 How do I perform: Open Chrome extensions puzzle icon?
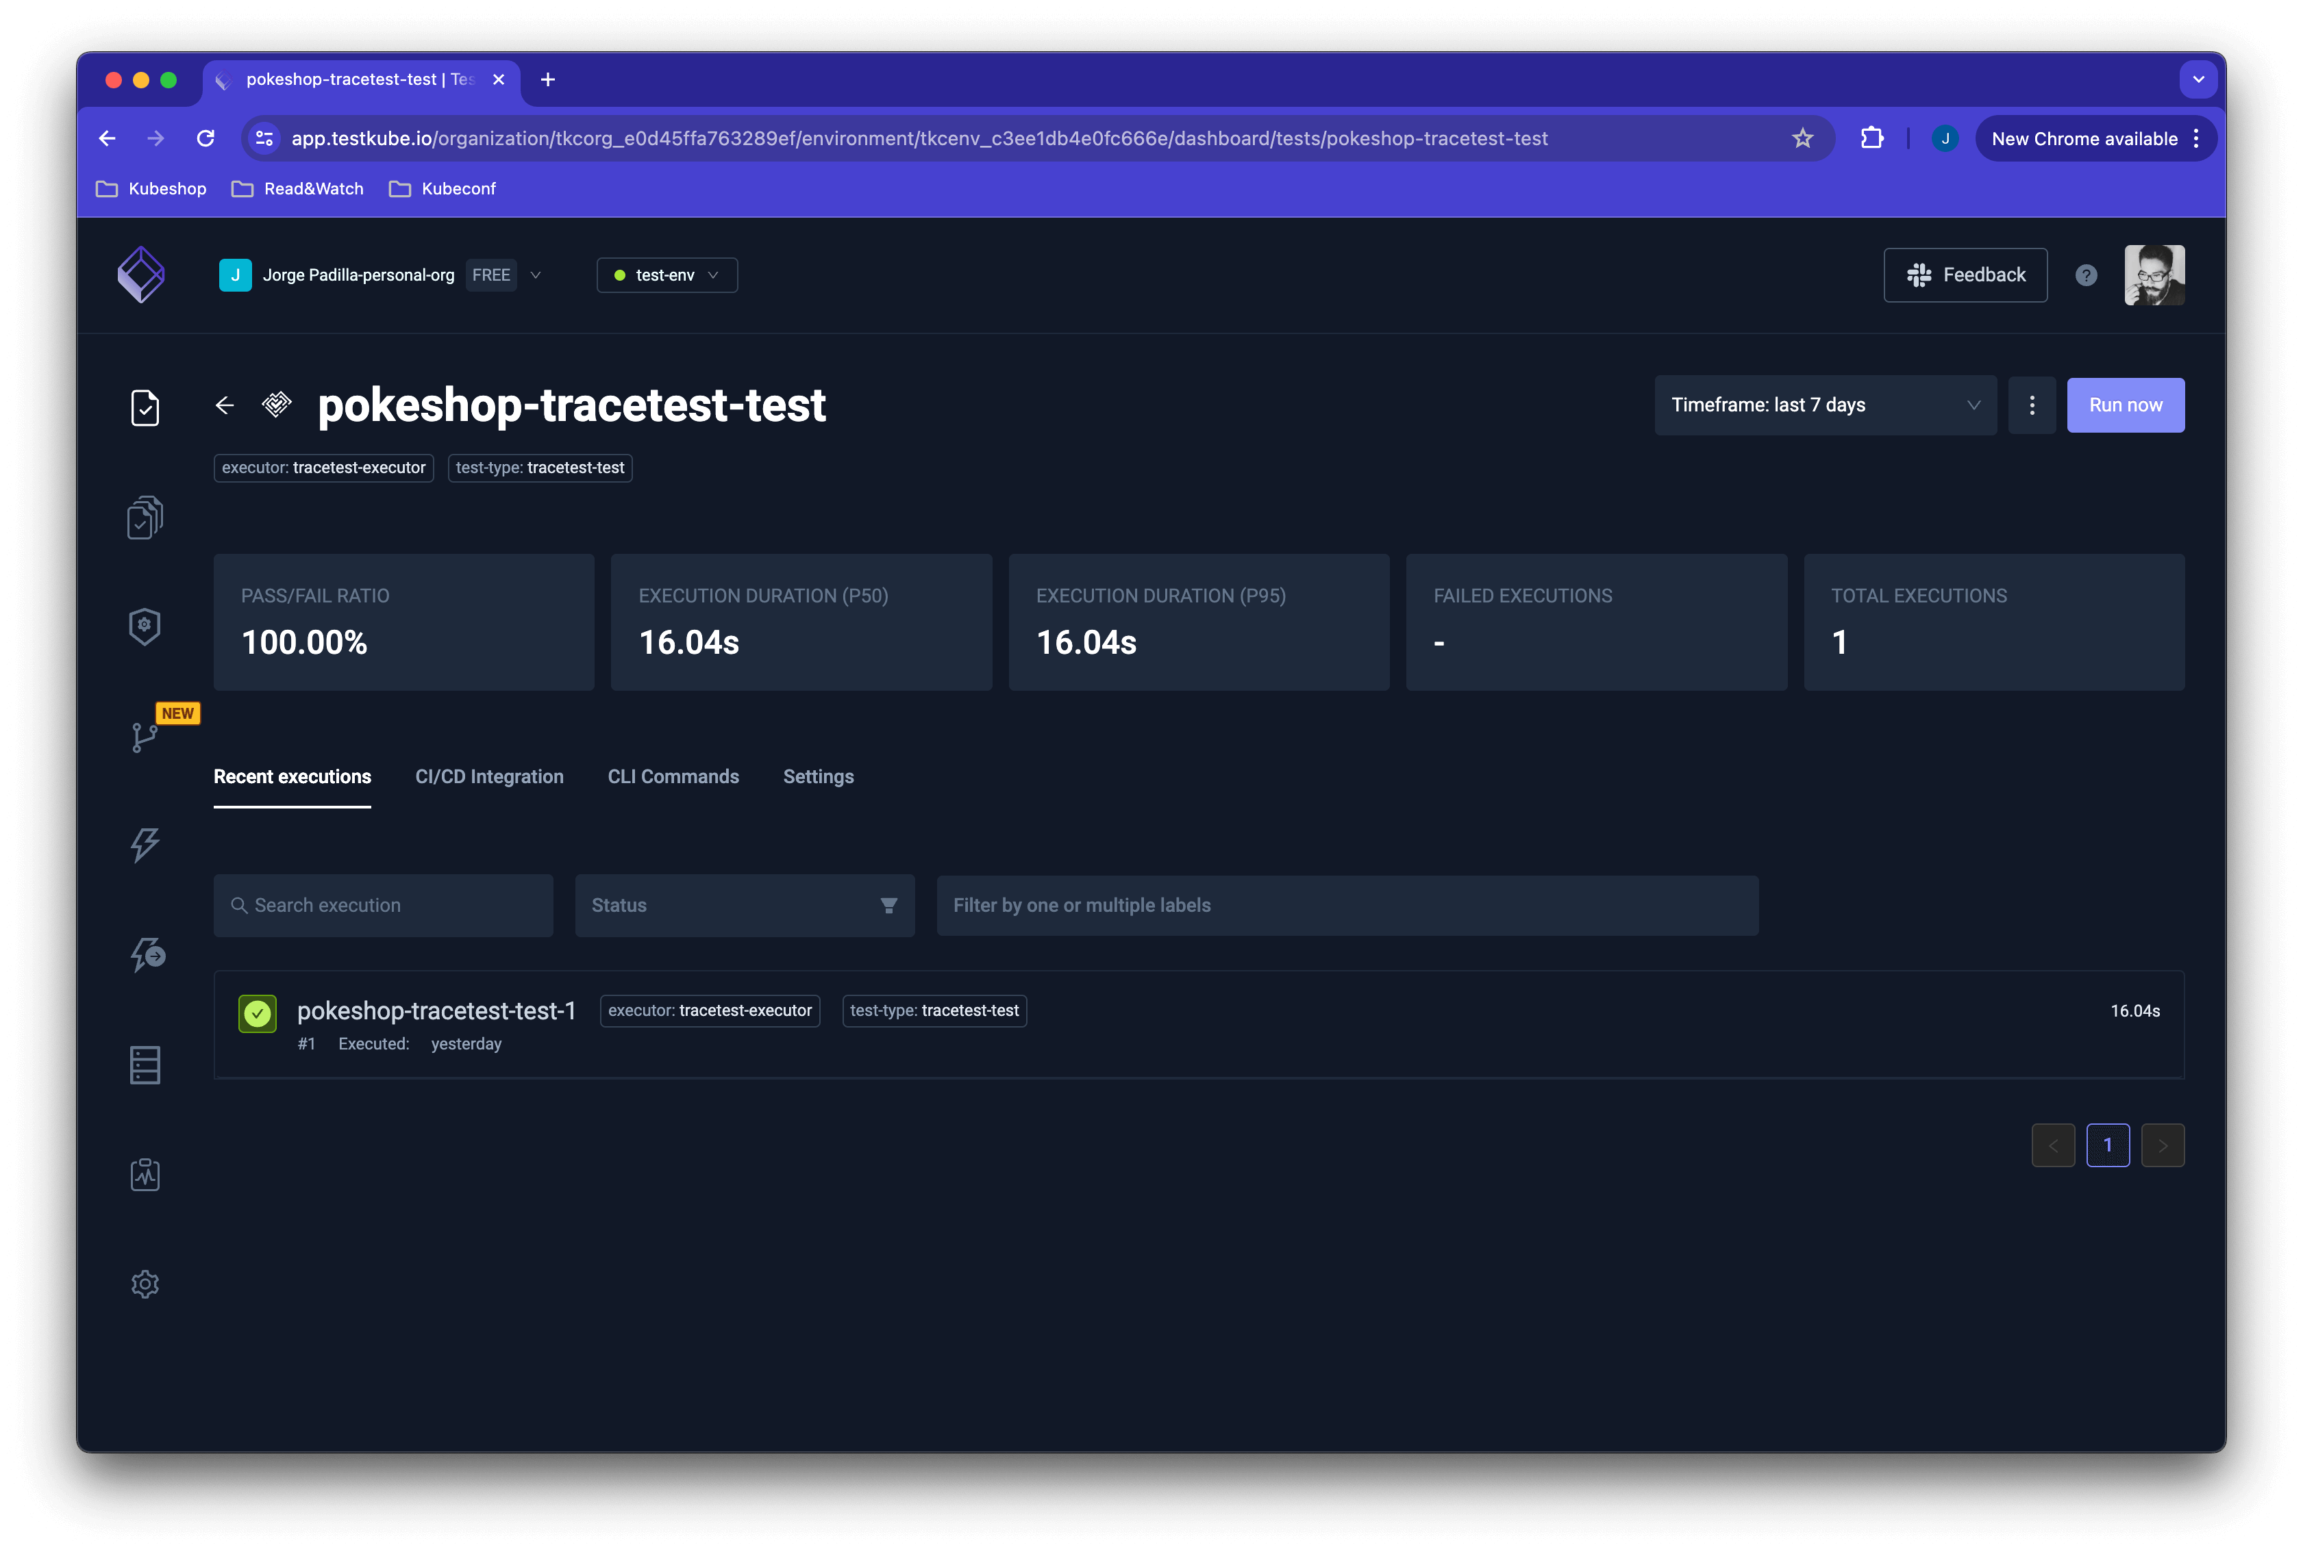(1872, 139)
